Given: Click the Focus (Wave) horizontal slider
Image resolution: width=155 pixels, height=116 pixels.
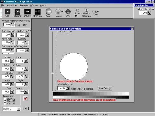Looking at the screenshot, I should (8, 54).
